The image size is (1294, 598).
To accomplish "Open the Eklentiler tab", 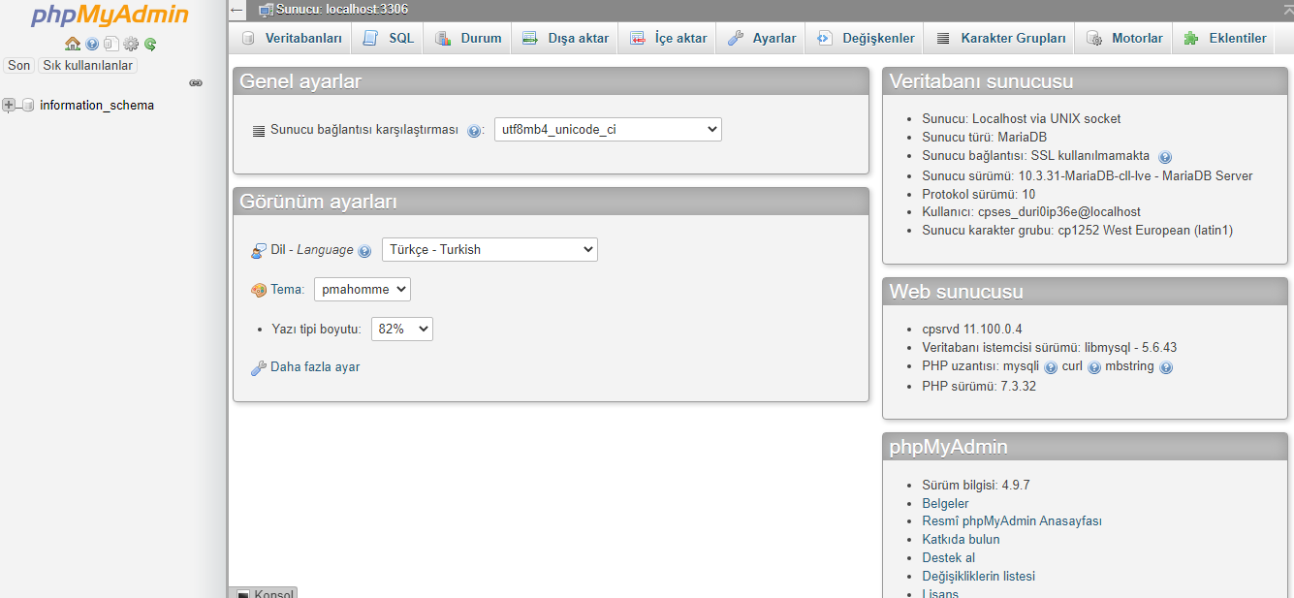I will tap(1225, 38).
